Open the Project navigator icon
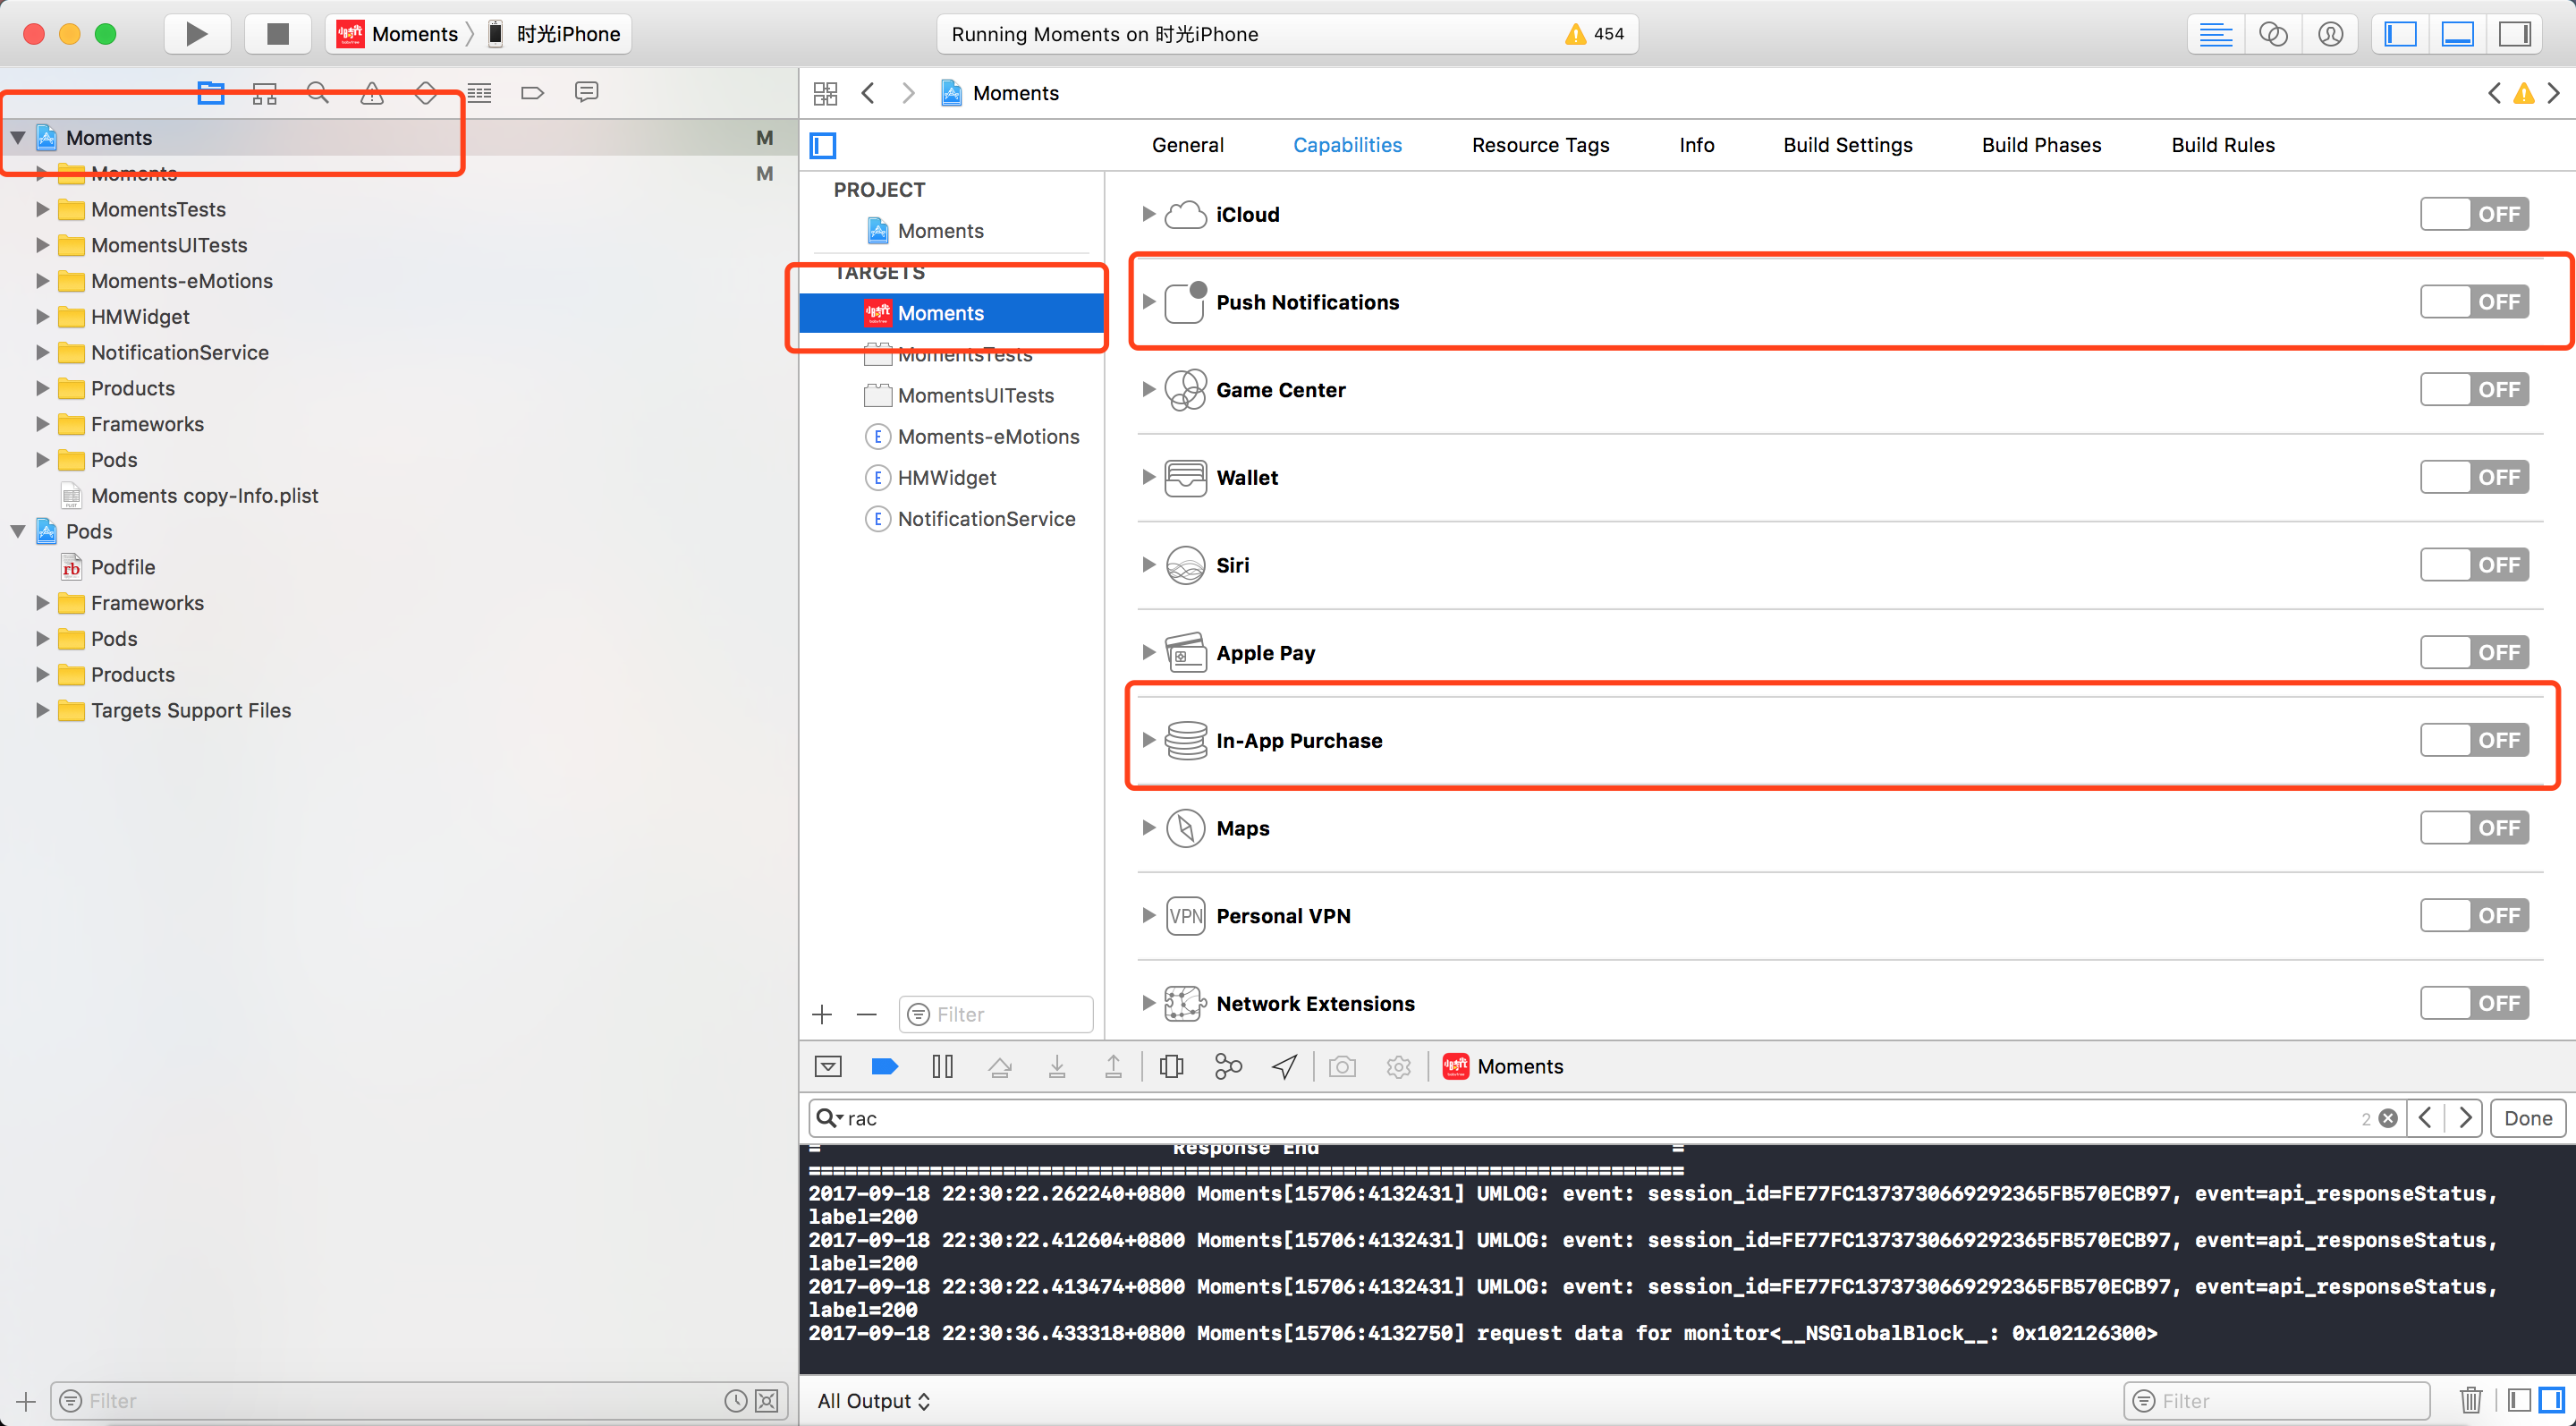Viewport: 2576px width, 1426px height. pos(211,92)
